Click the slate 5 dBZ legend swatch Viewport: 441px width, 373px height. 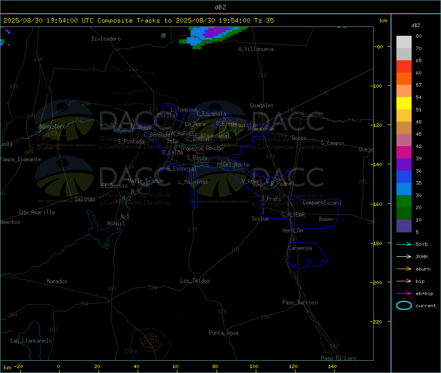404,226
